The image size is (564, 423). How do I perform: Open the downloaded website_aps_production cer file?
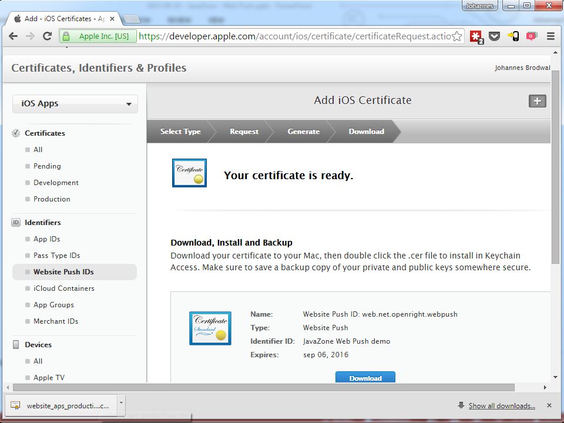click(61, 405)
